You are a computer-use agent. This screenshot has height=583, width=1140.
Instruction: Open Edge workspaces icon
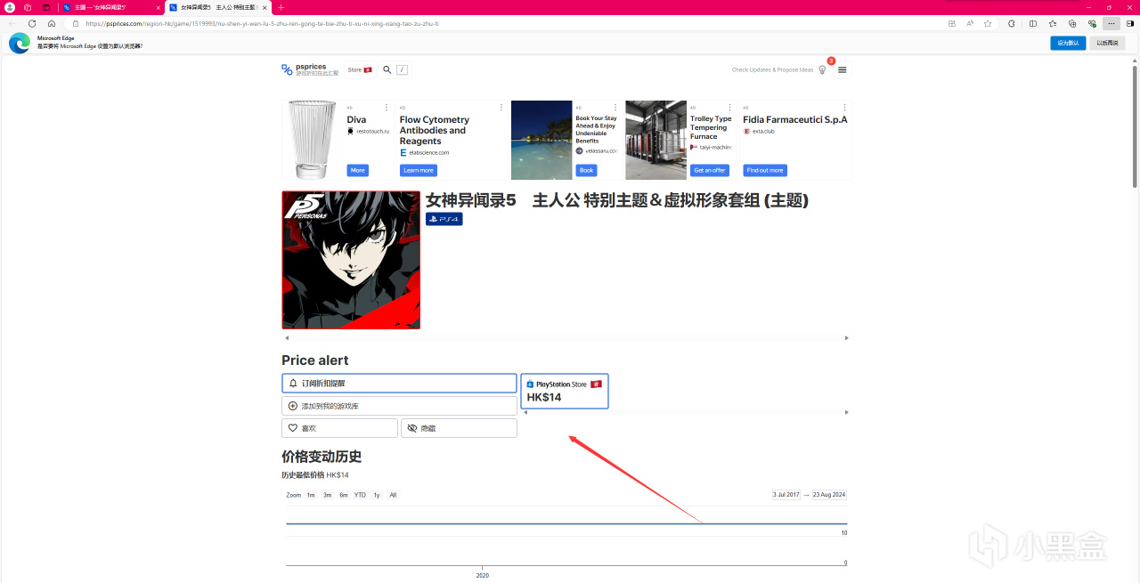pos(28,7)
